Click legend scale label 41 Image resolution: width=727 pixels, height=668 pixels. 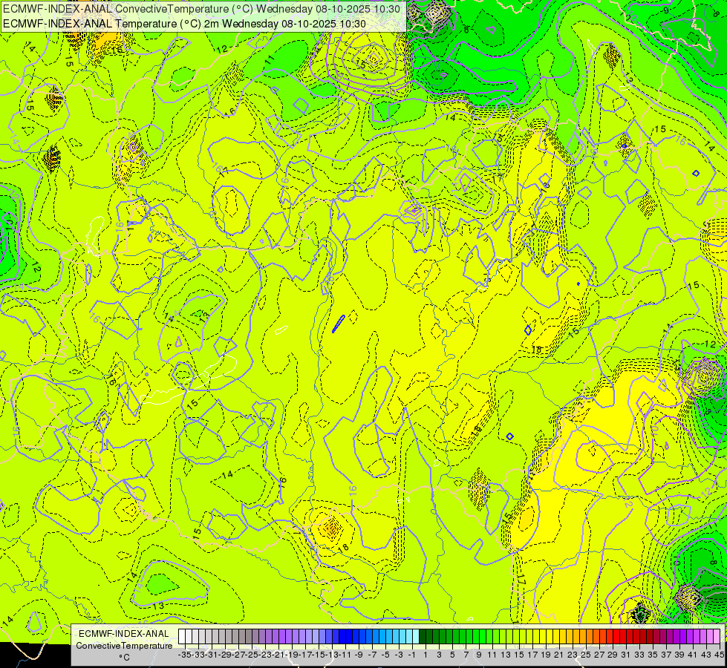tap(692, 655)
